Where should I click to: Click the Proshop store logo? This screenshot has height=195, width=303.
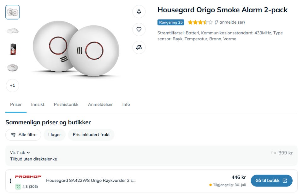click(x=28, y=176)
